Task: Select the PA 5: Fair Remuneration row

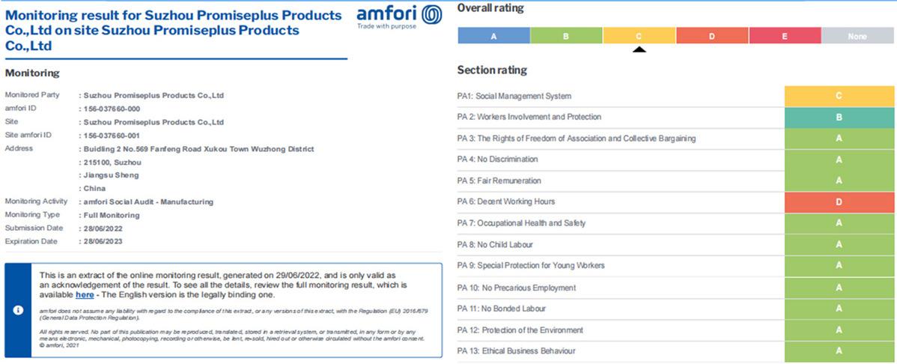Action: point(675,181)
